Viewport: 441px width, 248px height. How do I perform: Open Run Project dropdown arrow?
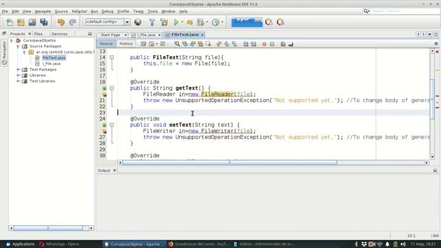click(x=182, y=22)
